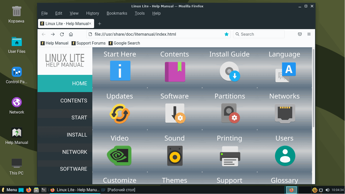Open the Partitions disk icon
This screenshot has height=194, width=345.
pos(230,113)
